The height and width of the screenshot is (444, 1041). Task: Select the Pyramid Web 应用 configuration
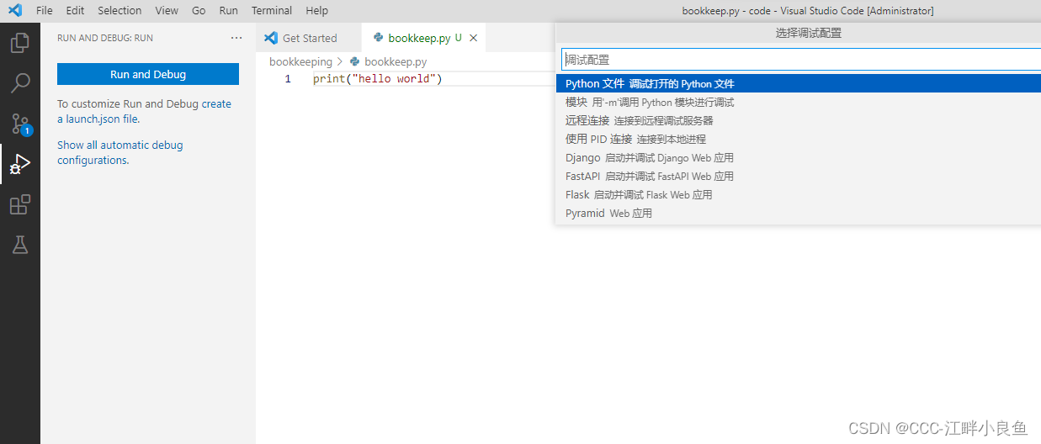click(x=799, y=214)
